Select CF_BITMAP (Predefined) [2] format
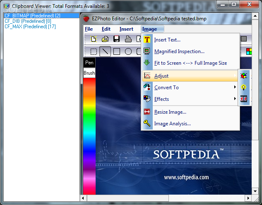The image size is (262, 205). tap(41, 16)
